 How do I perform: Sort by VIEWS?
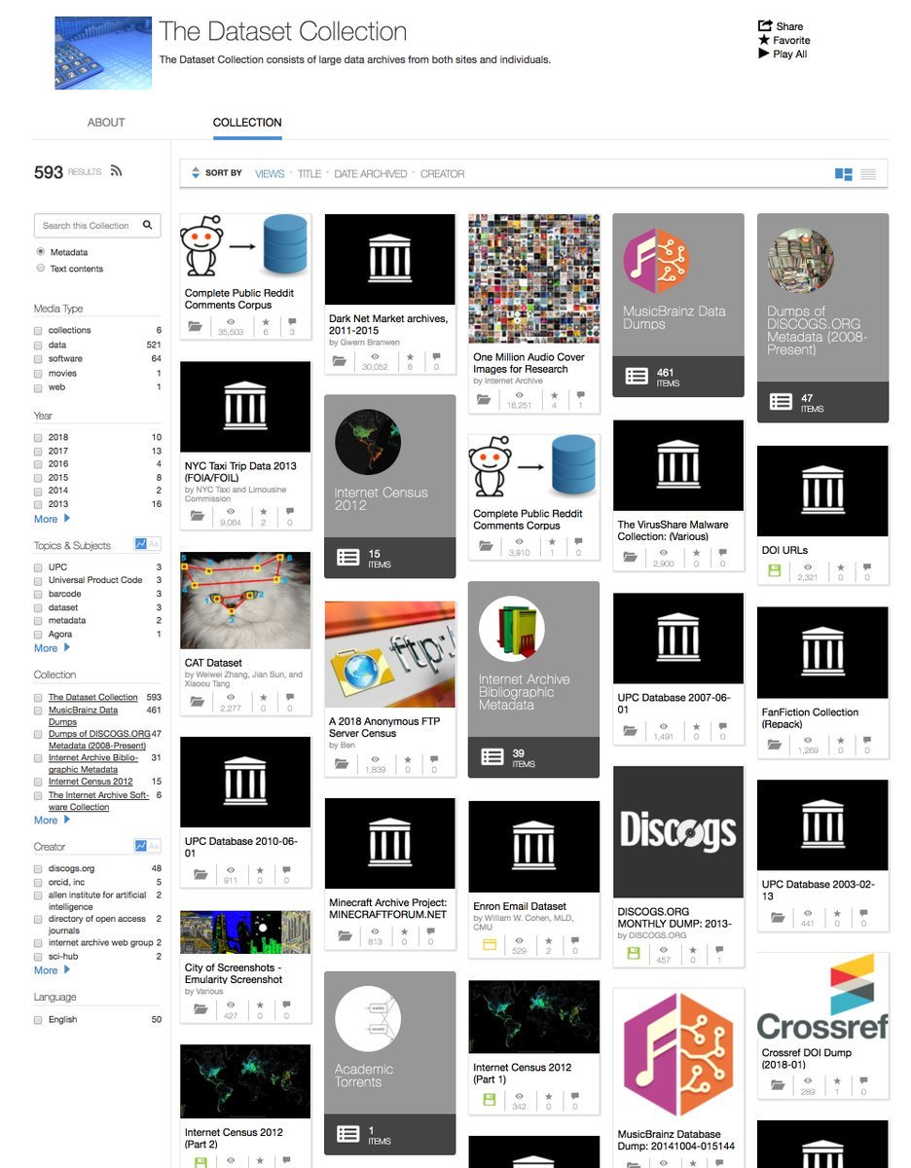[x=270, y=173]
